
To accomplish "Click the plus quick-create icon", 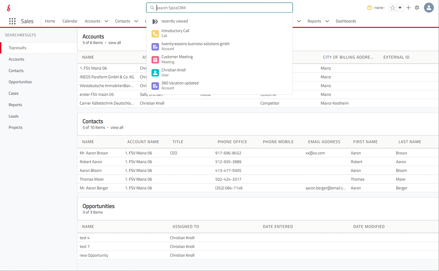I will [x=409, y=8].
